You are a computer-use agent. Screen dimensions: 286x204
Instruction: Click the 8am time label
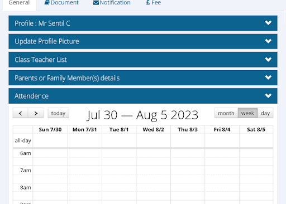click(x=26, y=187)
